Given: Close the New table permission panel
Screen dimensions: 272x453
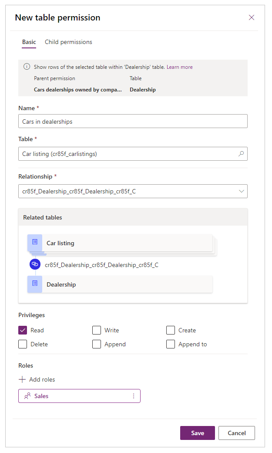Looking at the screenshot, I should point(252,17).
